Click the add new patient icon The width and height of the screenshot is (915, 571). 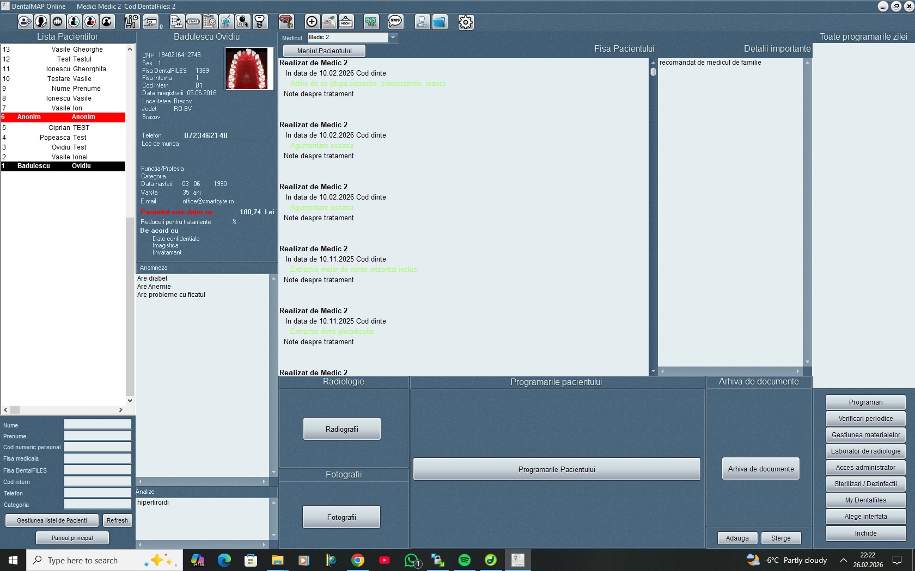[x=25, y=22]
